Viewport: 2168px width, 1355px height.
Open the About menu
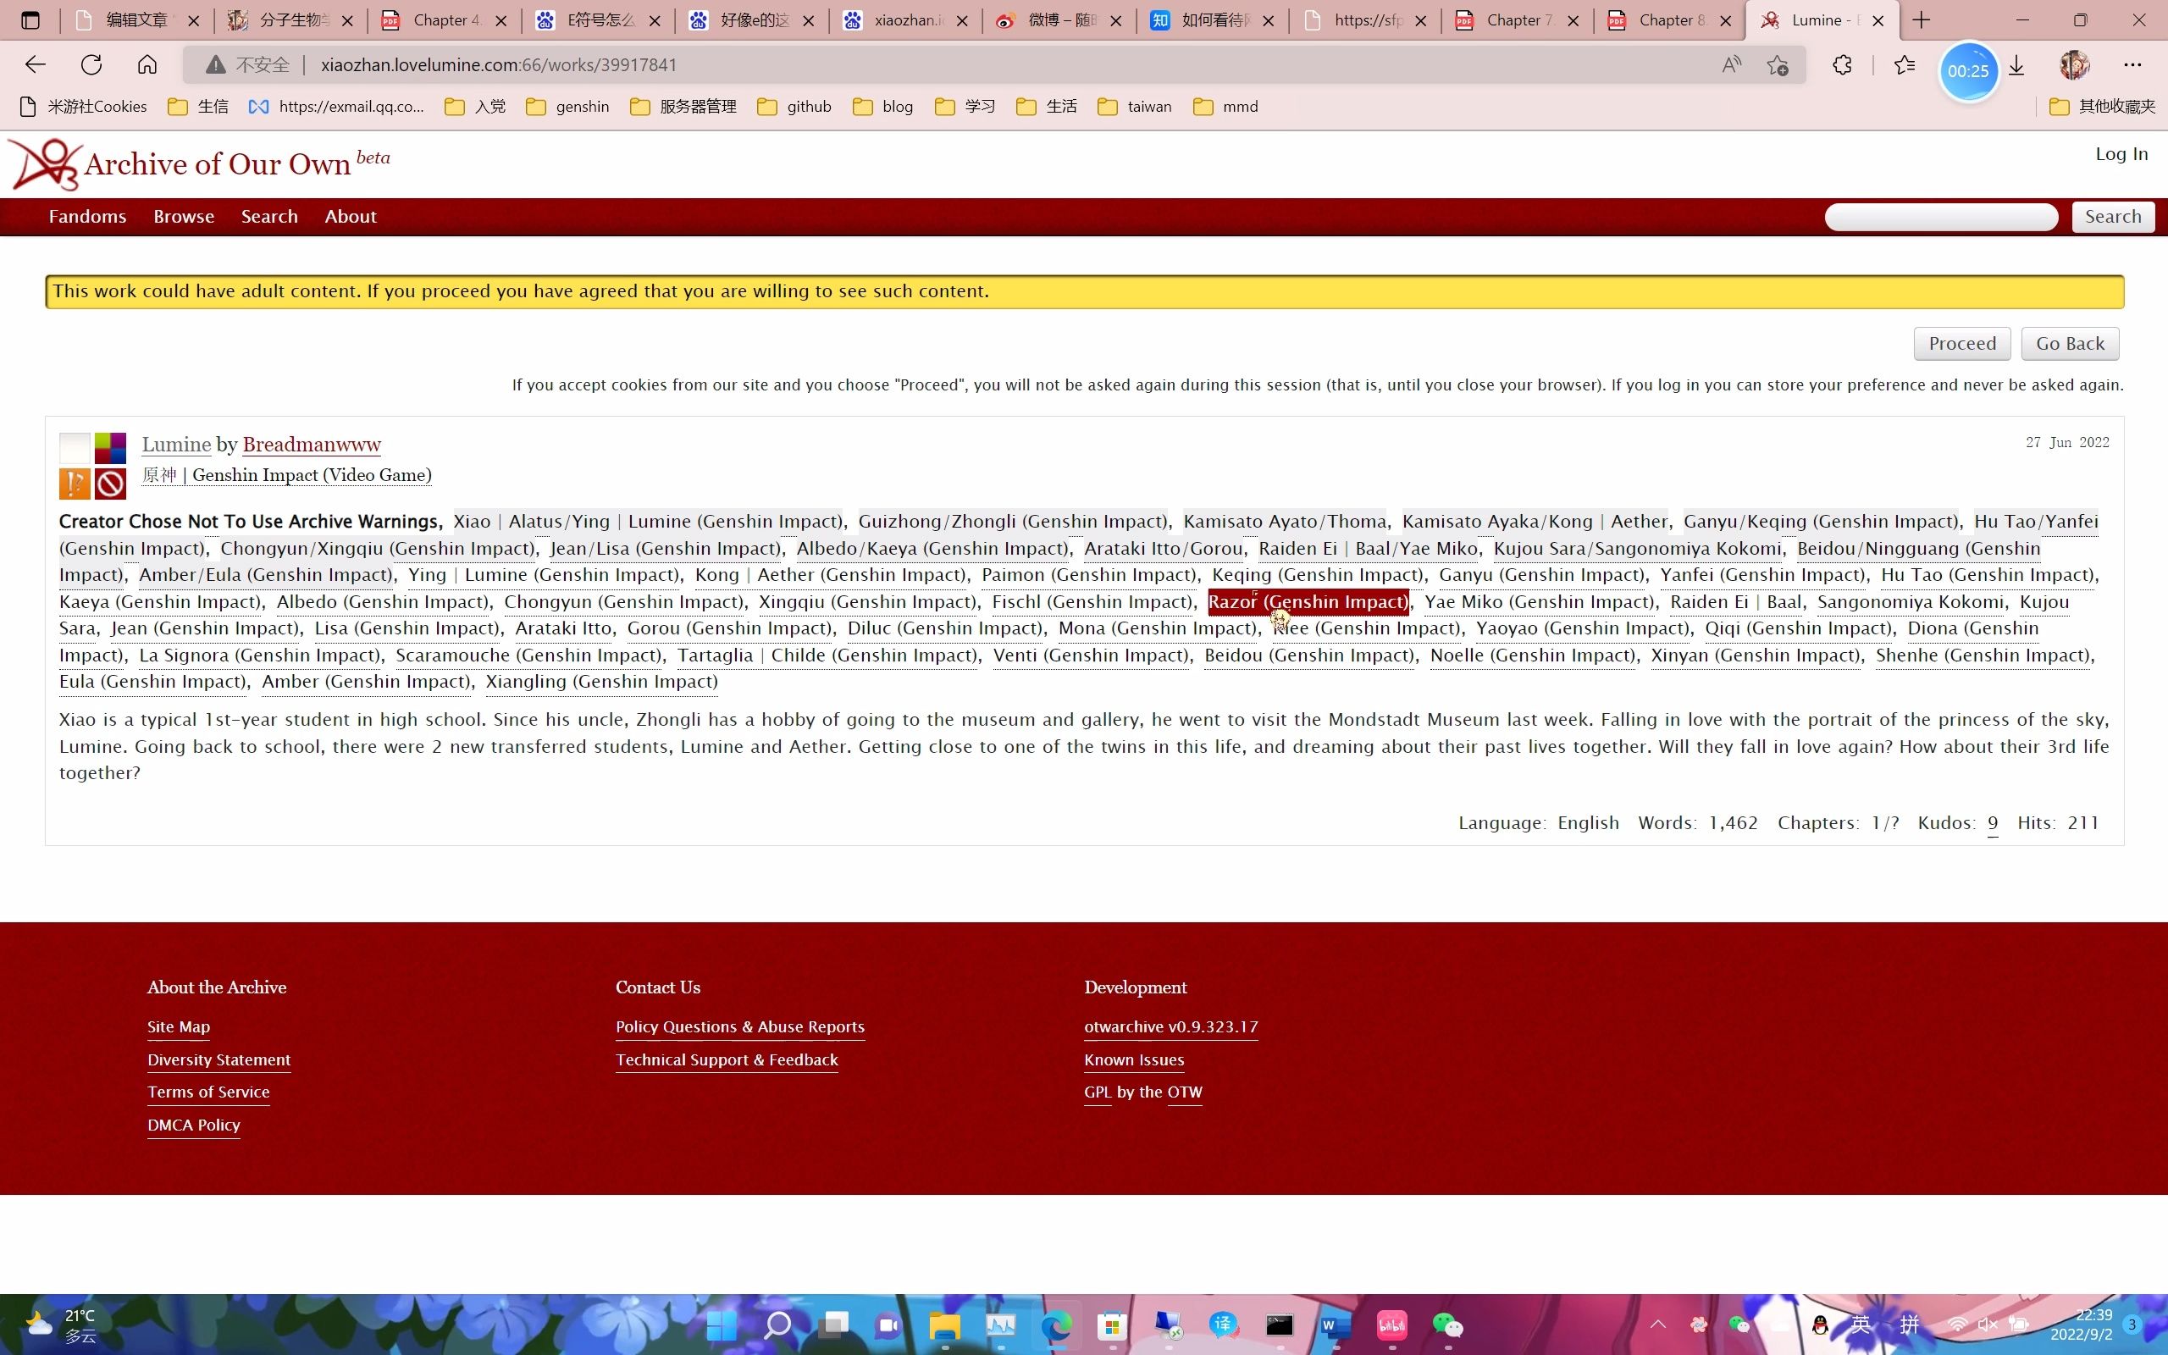coord(351,217)
